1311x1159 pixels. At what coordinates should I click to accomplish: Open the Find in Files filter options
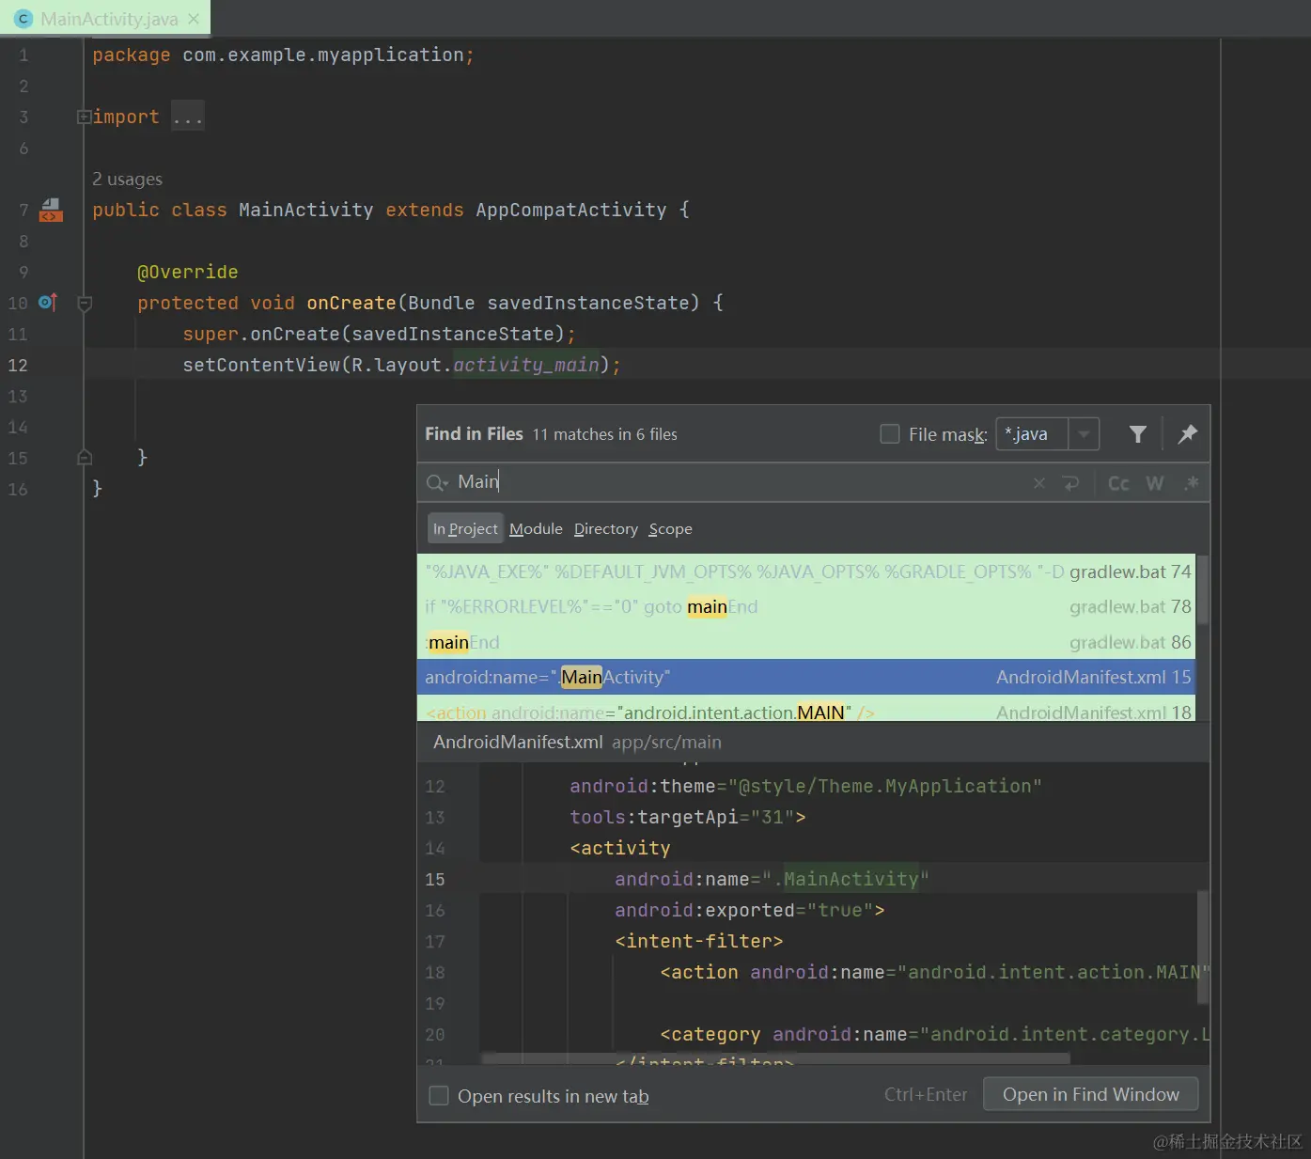pos(1137,433)
